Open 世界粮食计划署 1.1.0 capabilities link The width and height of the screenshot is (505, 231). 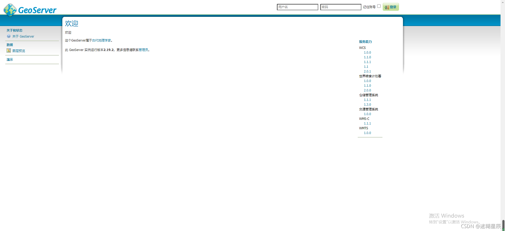click(367, 86)
